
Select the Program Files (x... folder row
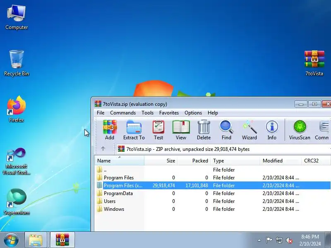pyautogui.click(x=212, y=185)
